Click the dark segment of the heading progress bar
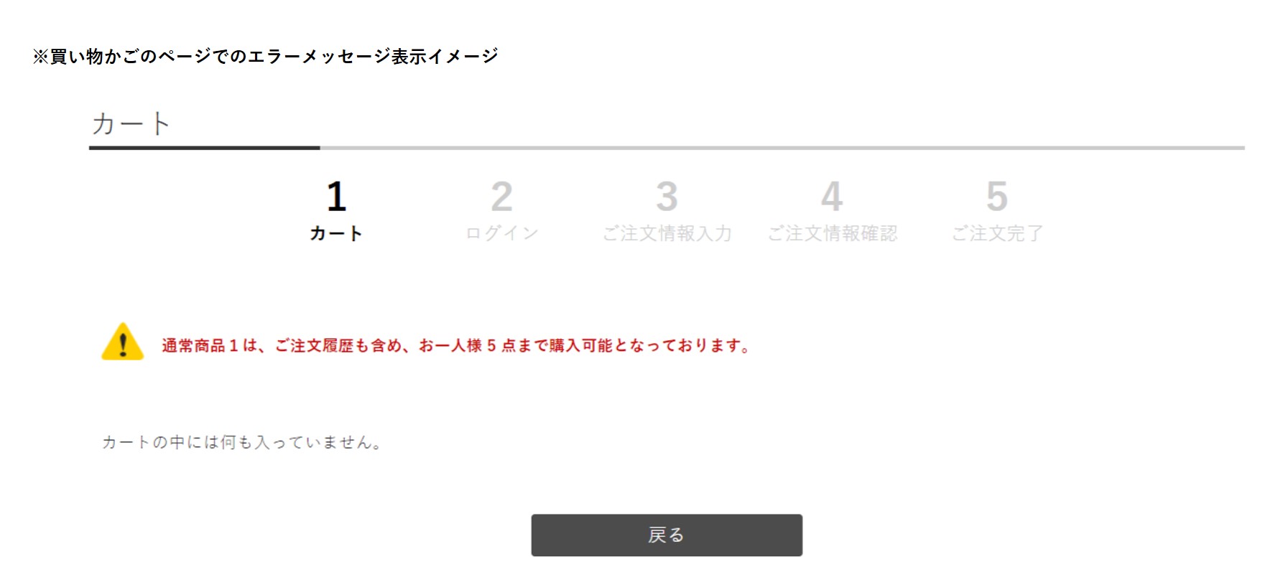Image resolution: width=1288 pixels, height=577 pixels. click(x=205, y=148)
